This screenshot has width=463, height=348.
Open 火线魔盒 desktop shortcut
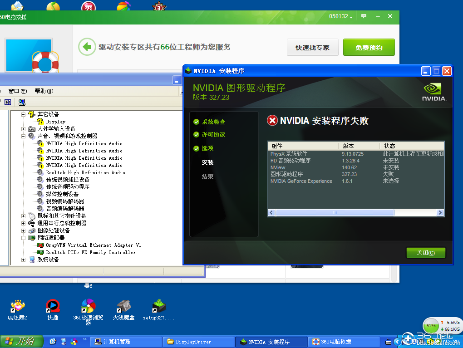click(x=124, y=309)
